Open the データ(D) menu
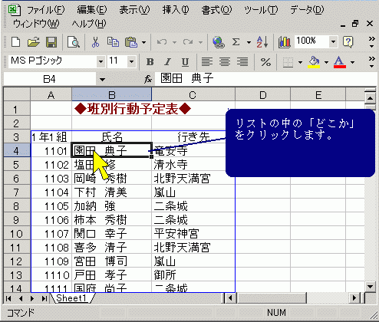379x322 pixels. coord(307,10)
